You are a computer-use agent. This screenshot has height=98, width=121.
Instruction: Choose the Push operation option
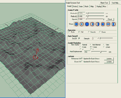[x=69, y=32]
